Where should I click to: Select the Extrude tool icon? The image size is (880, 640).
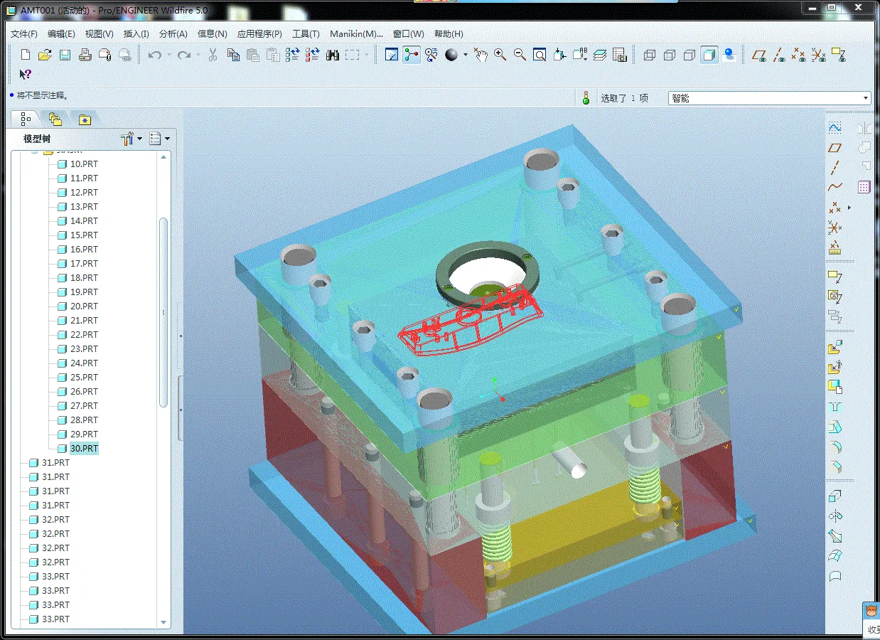click(x=835, y=496)
